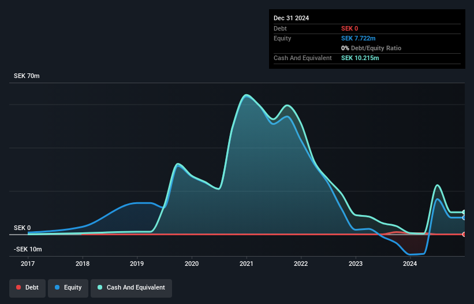Click the SEK 0 y-axis label
This screenshot has height=304, width=474.
pyautogui.click(x=22, y=228)
